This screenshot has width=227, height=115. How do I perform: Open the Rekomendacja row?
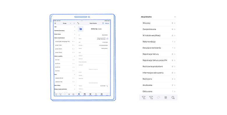tap(158, 42)
